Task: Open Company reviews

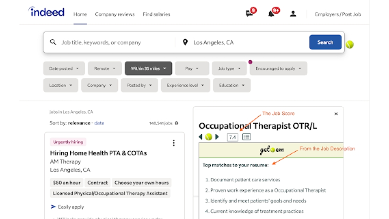Action: point(115,14)
